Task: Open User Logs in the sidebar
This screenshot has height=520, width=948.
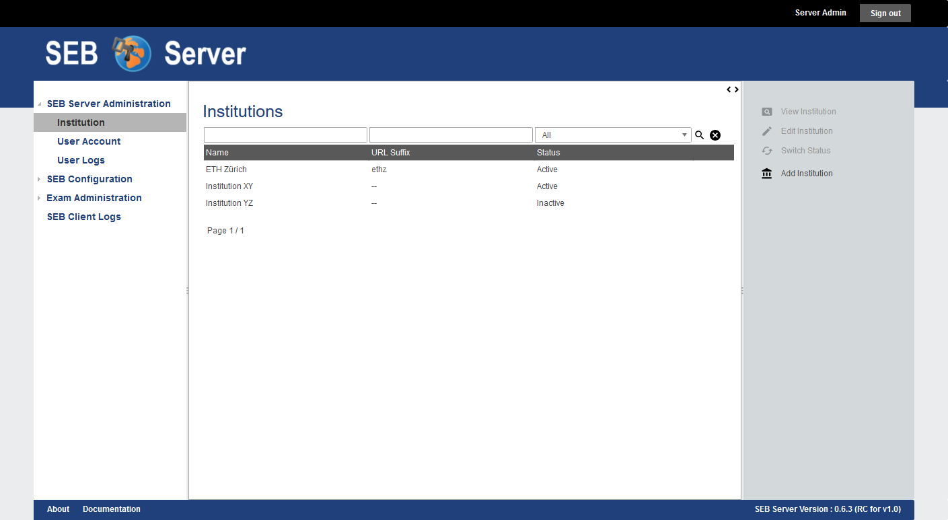Action: 81,160
